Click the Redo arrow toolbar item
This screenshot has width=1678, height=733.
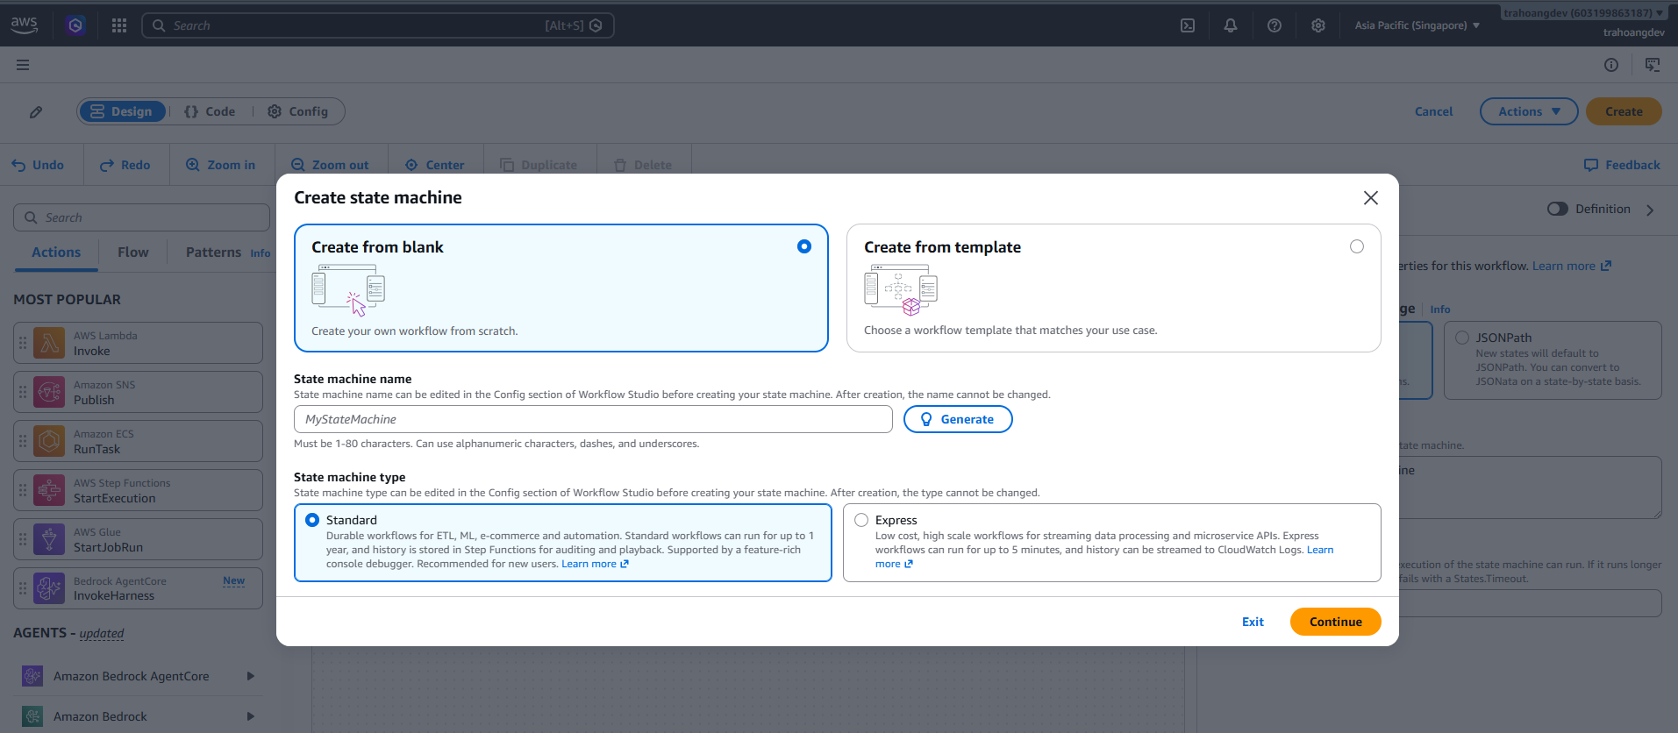pos(125,165)
